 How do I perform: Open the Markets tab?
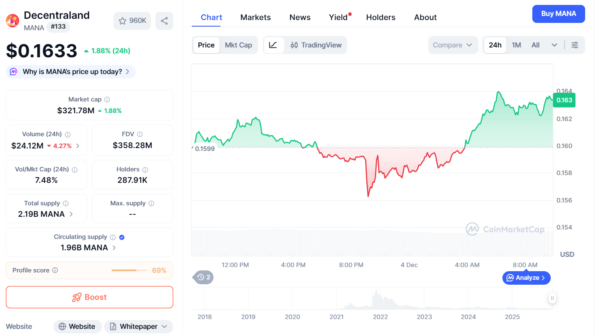click(255, 17)
